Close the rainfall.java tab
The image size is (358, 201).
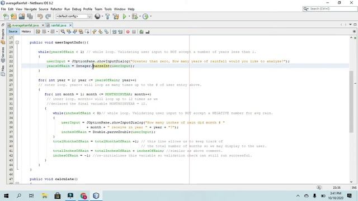coord(70,25)
